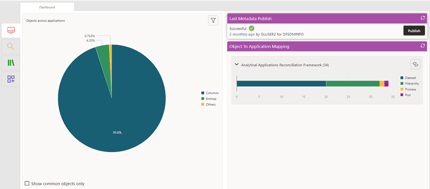Click the Publish button

[414, 31]
